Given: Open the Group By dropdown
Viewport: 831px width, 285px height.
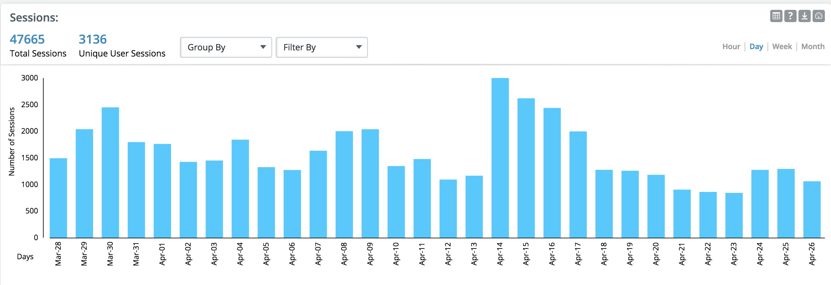Looking at the screenshot, I should tap(226, 47).
